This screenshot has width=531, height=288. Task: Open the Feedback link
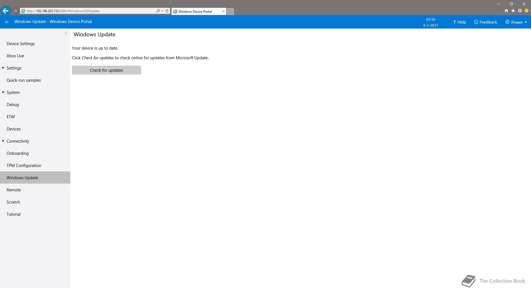(485, 22)
